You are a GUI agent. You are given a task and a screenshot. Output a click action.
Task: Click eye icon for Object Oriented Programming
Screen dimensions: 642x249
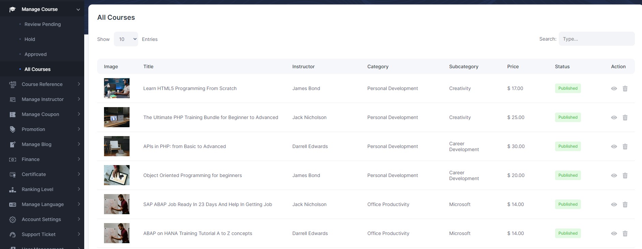point(614,176)
